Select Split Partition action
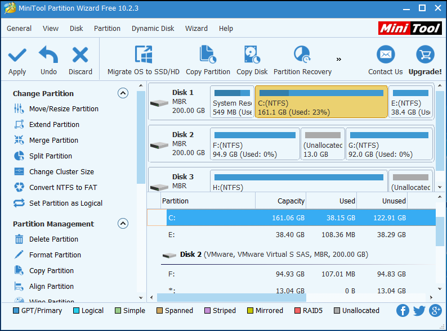The image size is (447, 331). pos(43,156)
